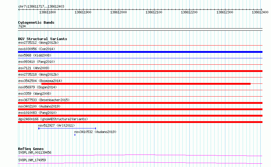The image size is (271, 167).
Task: Click the magenta SVOPL NM_174959 gene line
Action: (x=140, y=163)
